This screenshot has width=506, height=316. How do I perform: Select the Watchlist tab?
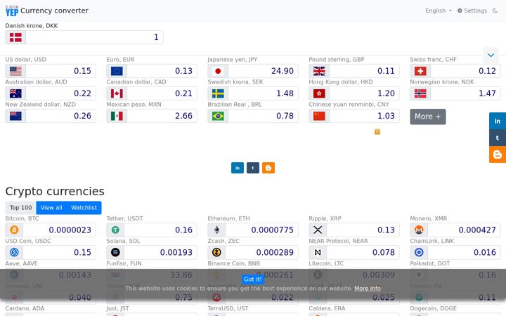[84, 208]
